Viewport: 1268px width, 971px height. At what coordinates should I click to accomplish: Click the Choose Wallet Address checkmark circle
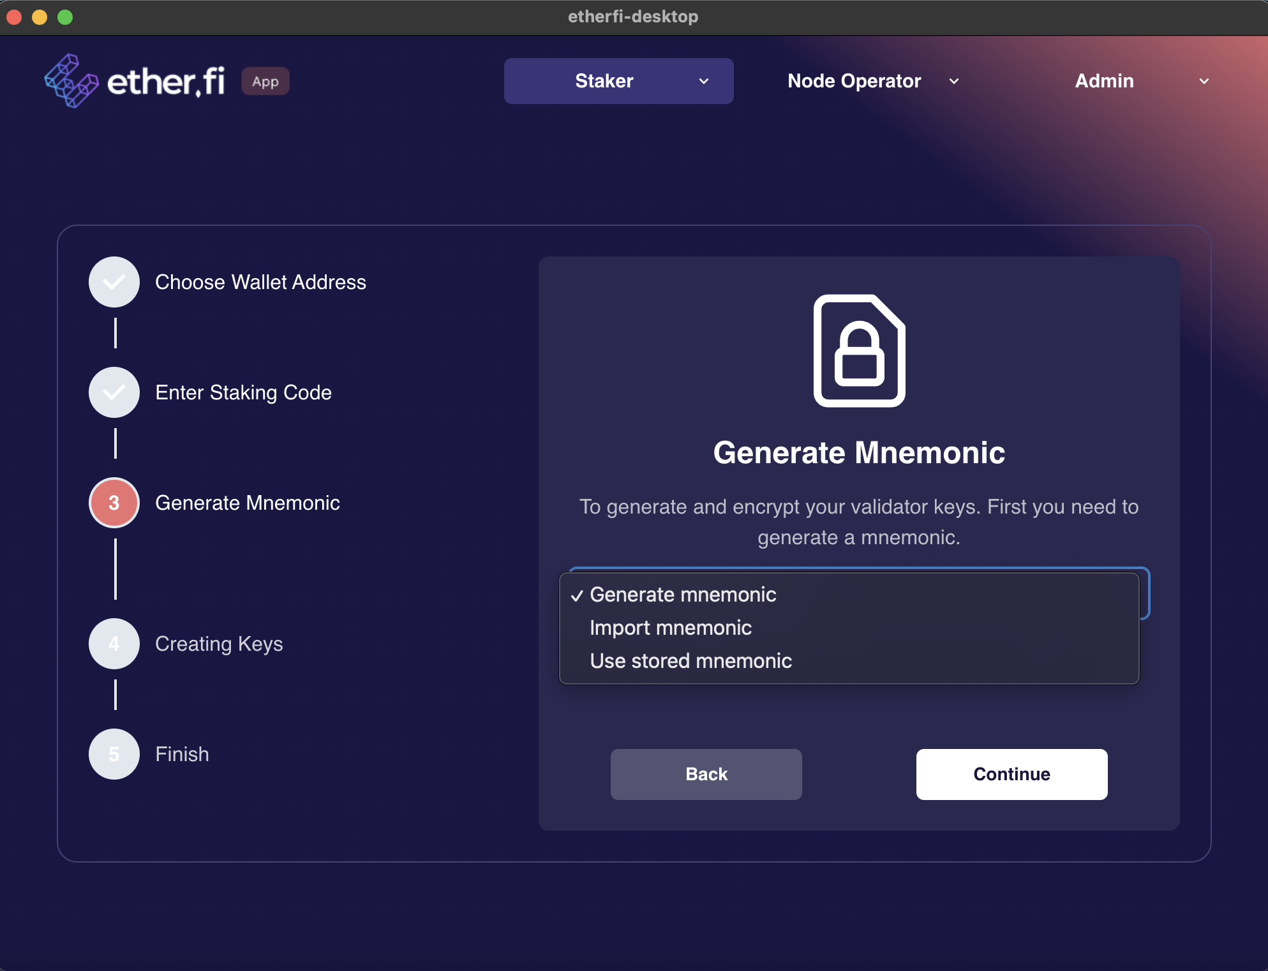tap(114, 282)
